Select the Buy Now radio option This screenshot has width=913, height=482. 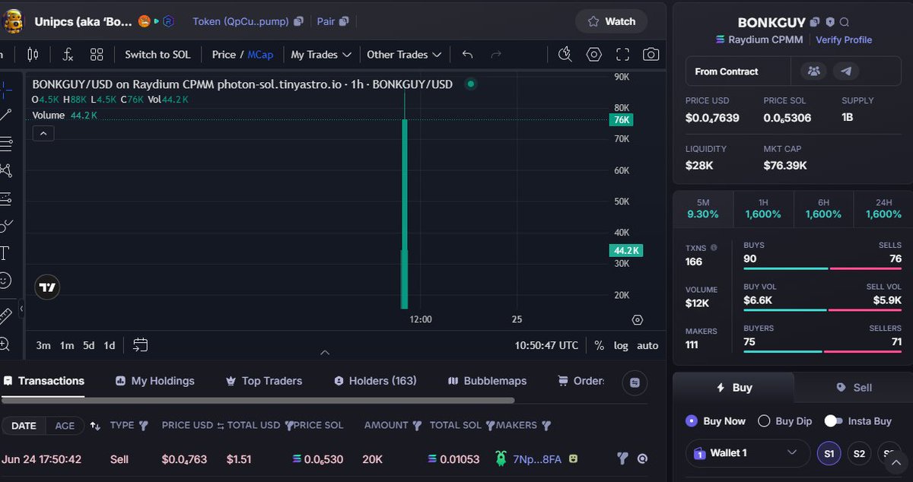pos(691,421)
